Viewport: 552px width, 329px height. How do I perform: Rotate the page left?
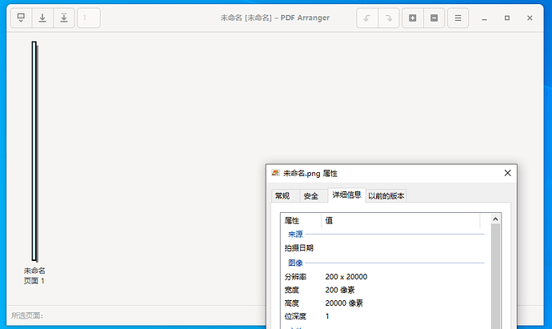368,18
